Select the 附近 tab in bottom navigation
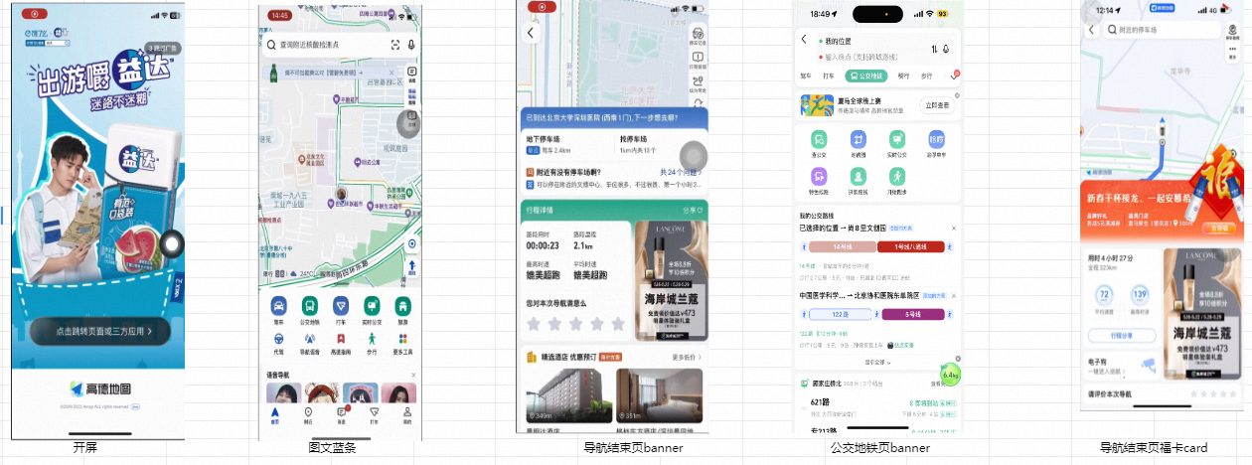The height and width of the screenshot is (465, 1252). pos(308,415)
